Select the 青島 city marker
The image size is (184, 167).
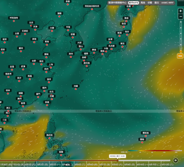point(47,45)
